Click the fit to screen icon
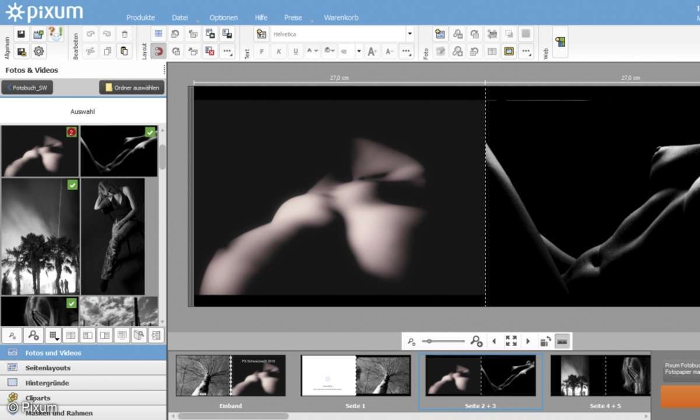700x420 pixels. [511, 341]
